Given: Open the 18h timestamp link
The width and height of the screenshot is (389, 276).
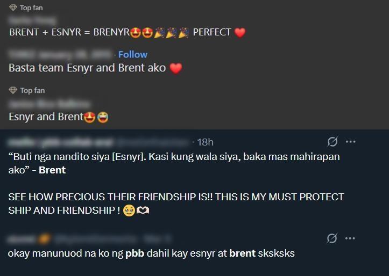Looking at the screenshot, I should [x=205, y=142].
